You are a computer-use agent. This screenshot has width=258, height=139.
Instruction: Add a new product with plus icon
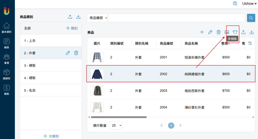coord(202,32)
